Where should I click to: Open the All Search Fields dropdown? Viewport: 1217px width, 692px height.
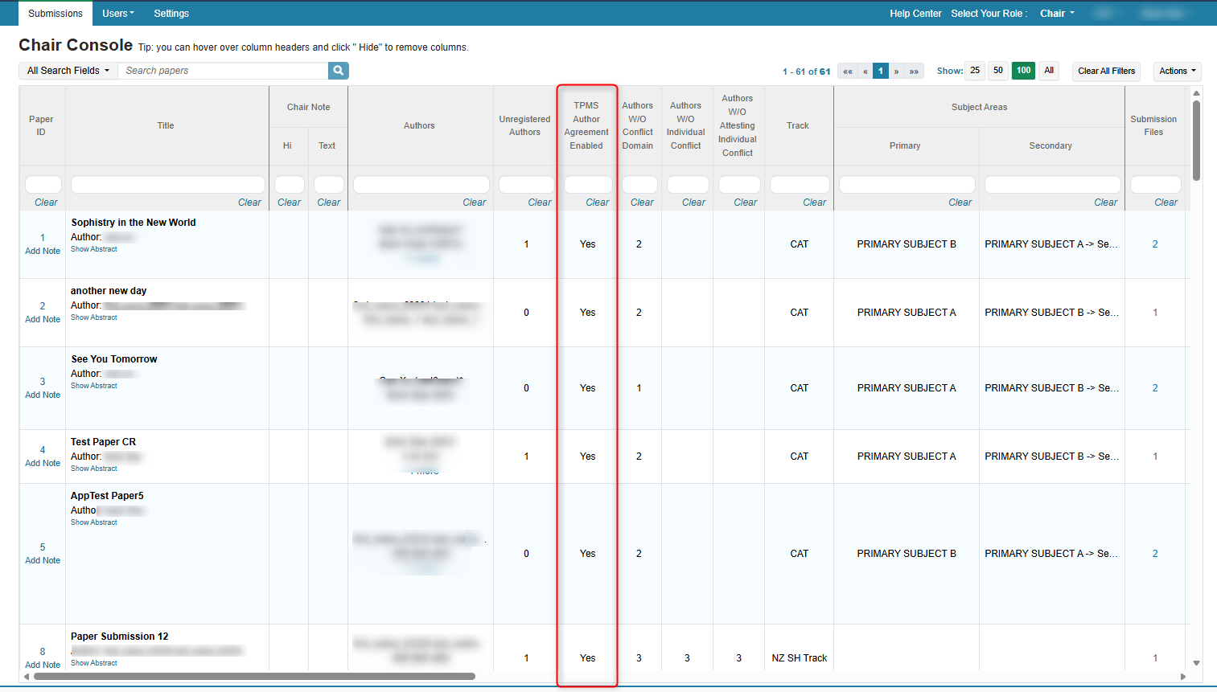(68, 71)
